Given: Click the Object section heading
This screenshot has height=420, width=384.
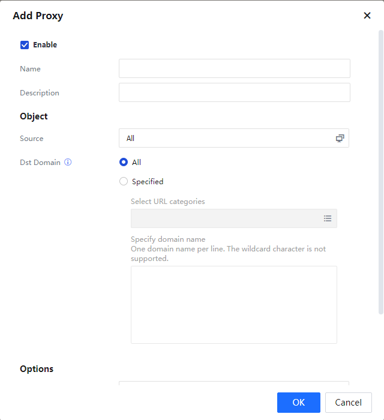Looking at the screenshot, I should (34, 116).
